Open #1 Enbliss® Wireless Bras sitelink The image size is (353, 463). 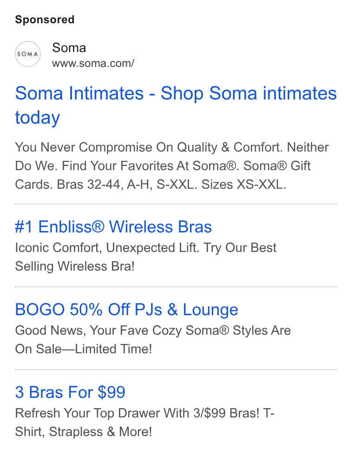click(x=113, y=227)
